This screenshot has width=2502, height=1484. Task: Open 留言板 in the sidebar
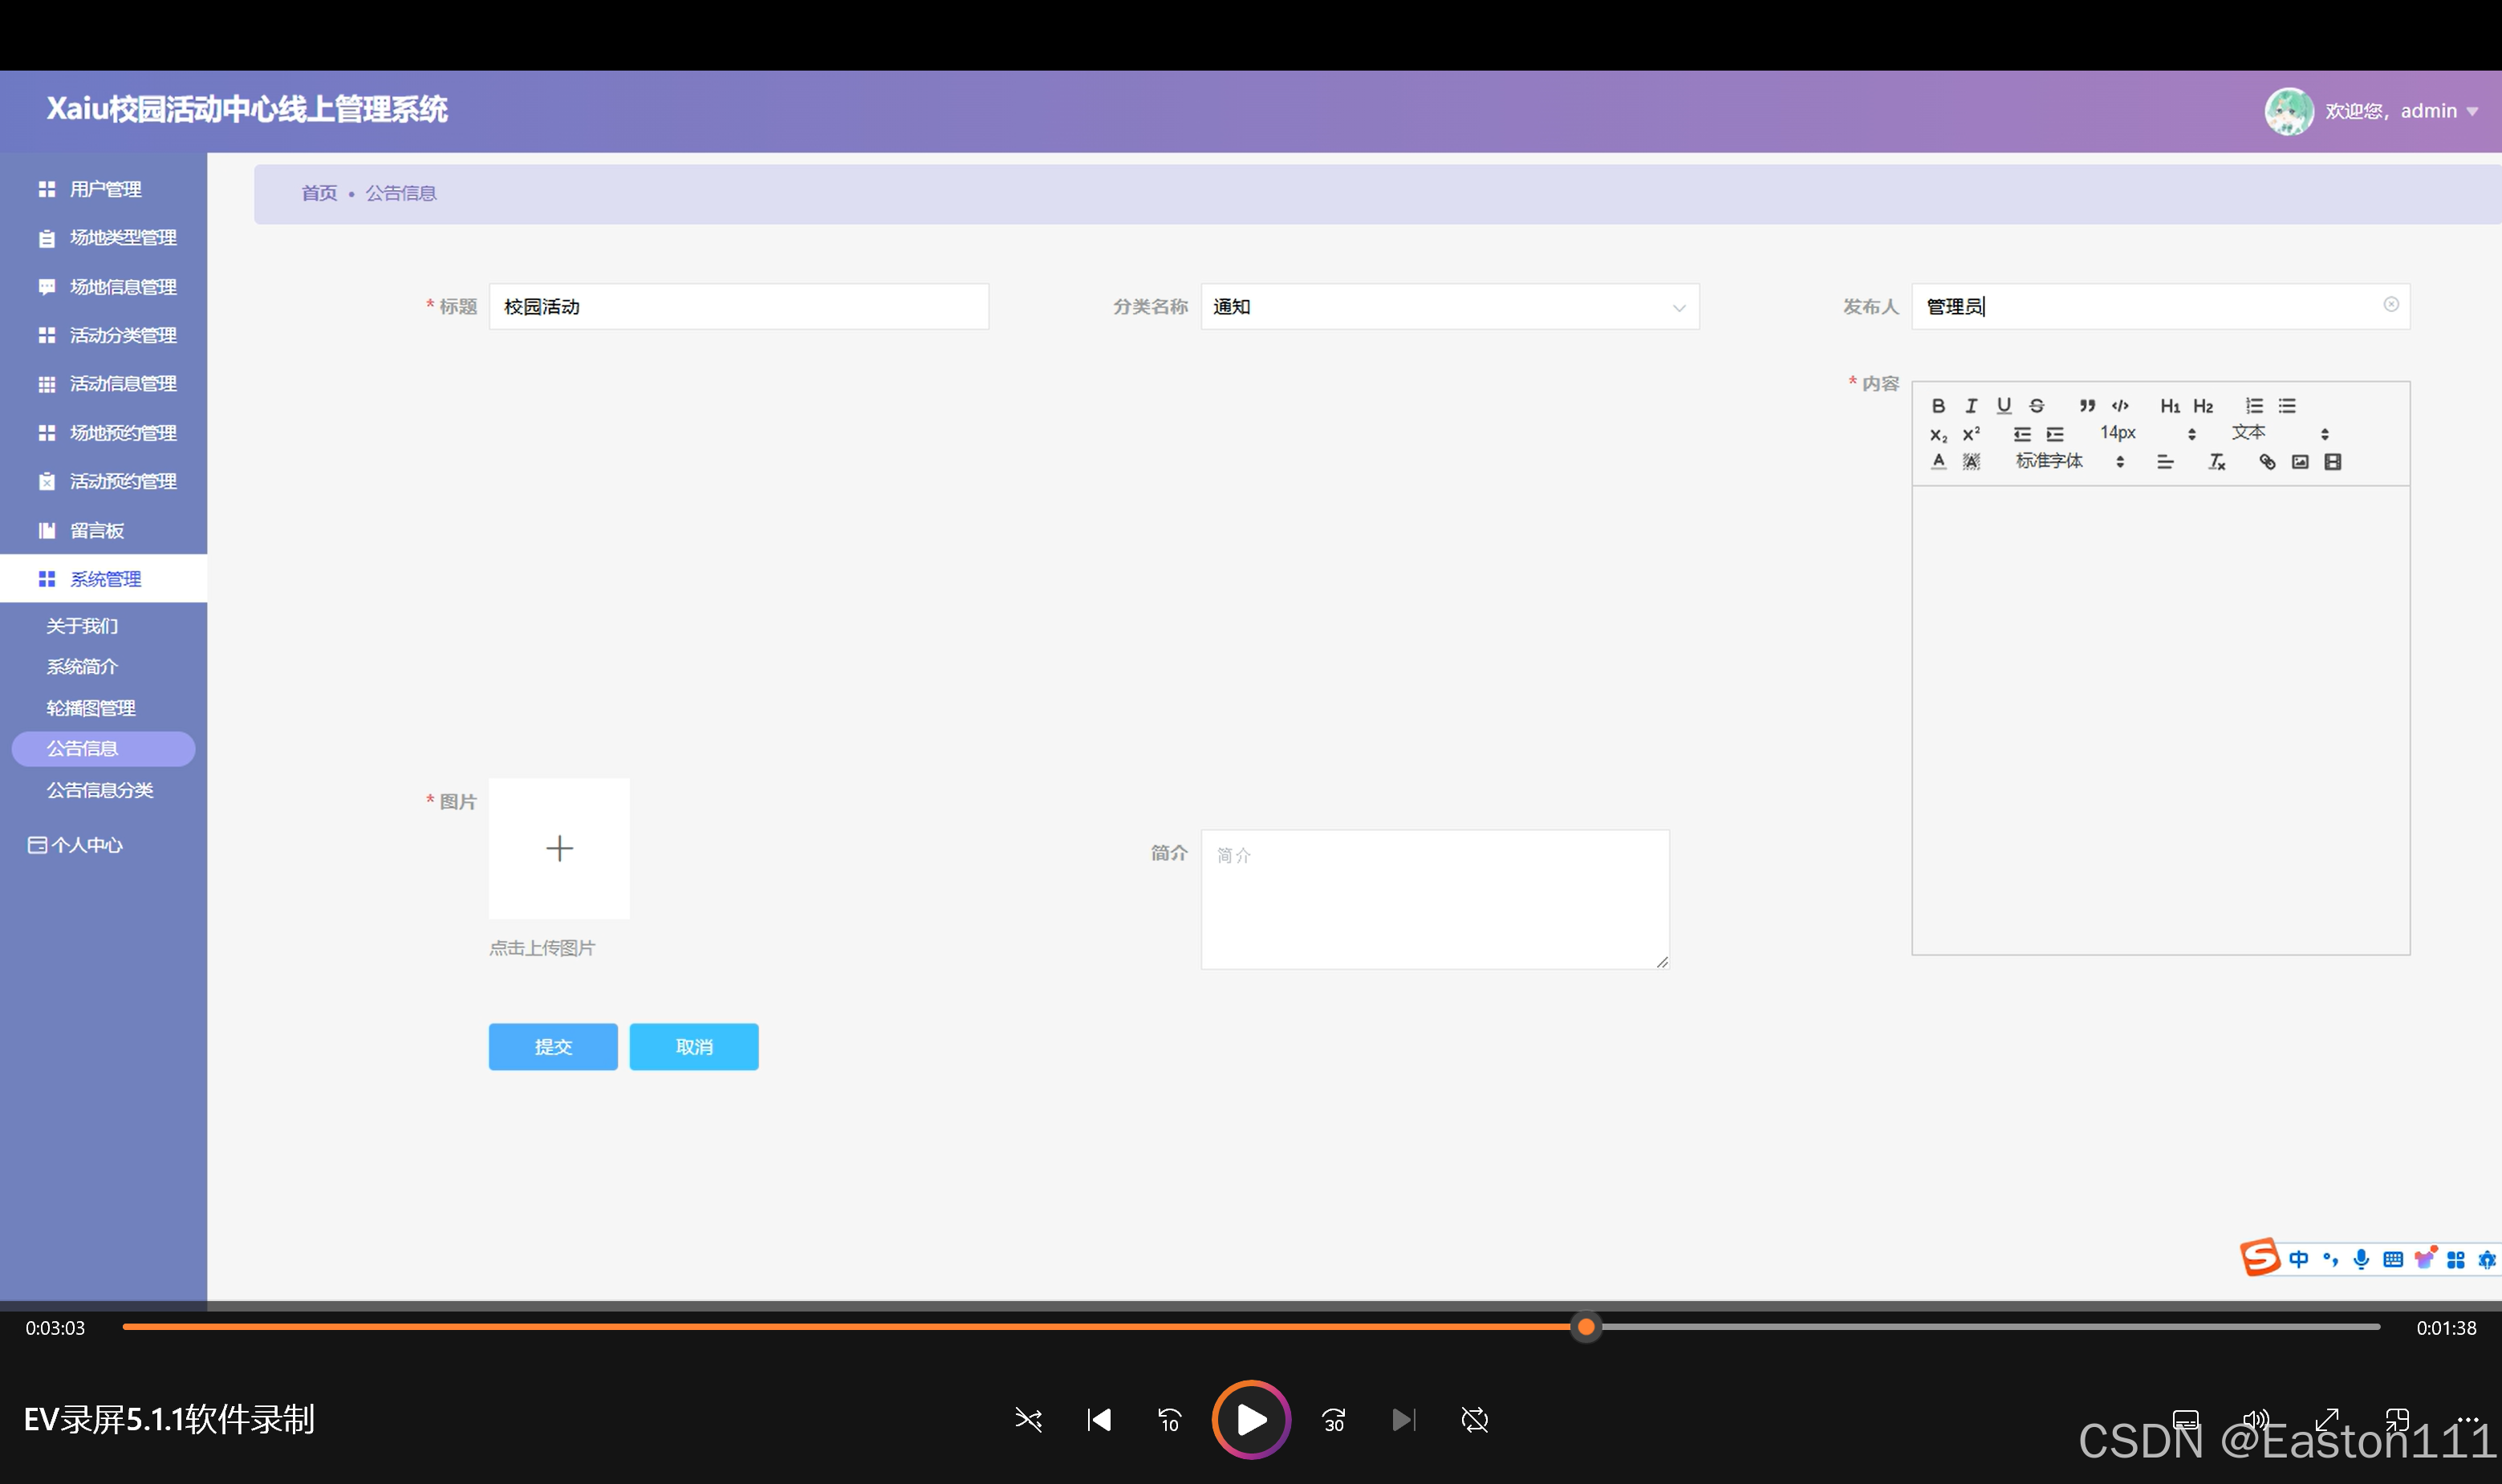point(104,530)
